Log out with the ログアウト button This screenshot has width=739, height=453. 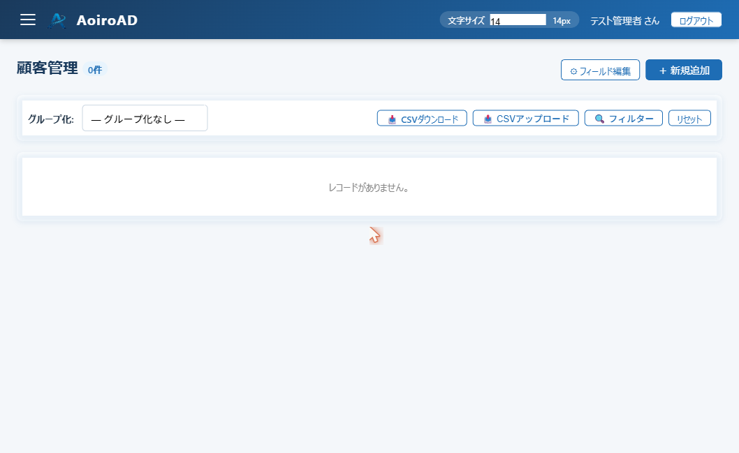pos(696,20)
